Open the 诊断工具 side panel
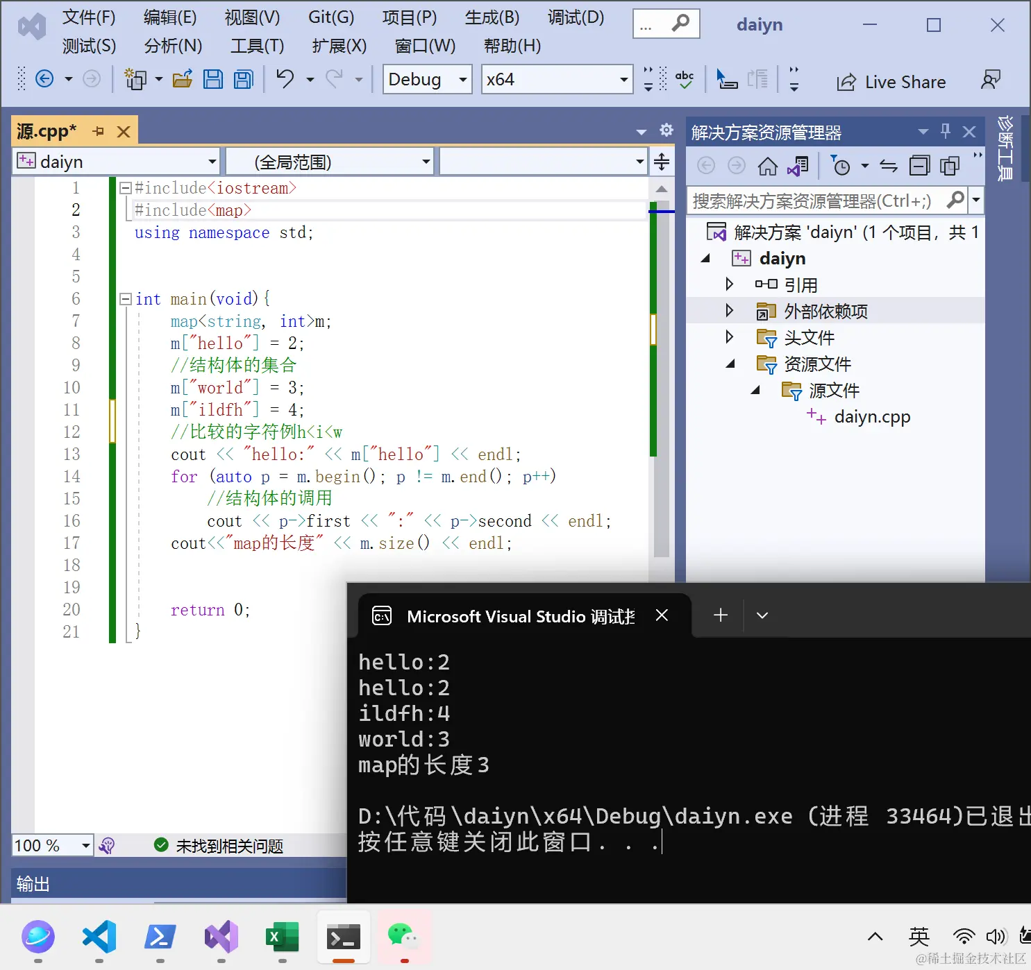The height and width of the screenshot is (970, 1031). tap(1005, 149)
